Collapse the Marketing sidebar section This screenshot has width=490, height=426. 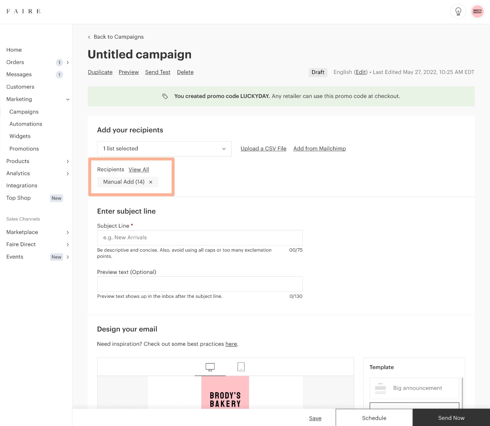pyautogui.click(x=68, y=100)
